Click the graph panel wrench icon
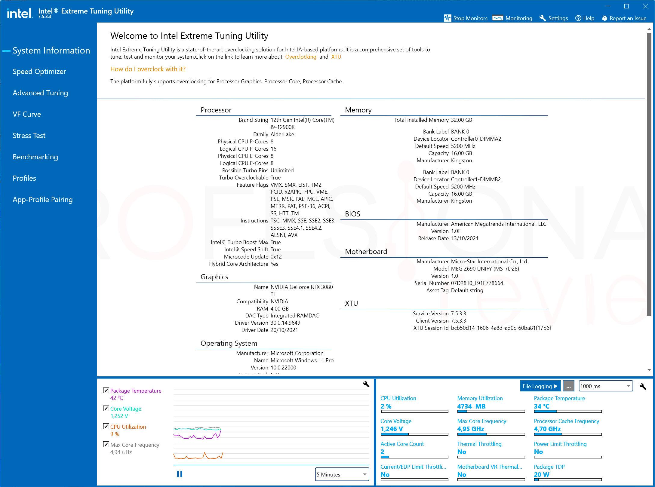 coord(366,384)
